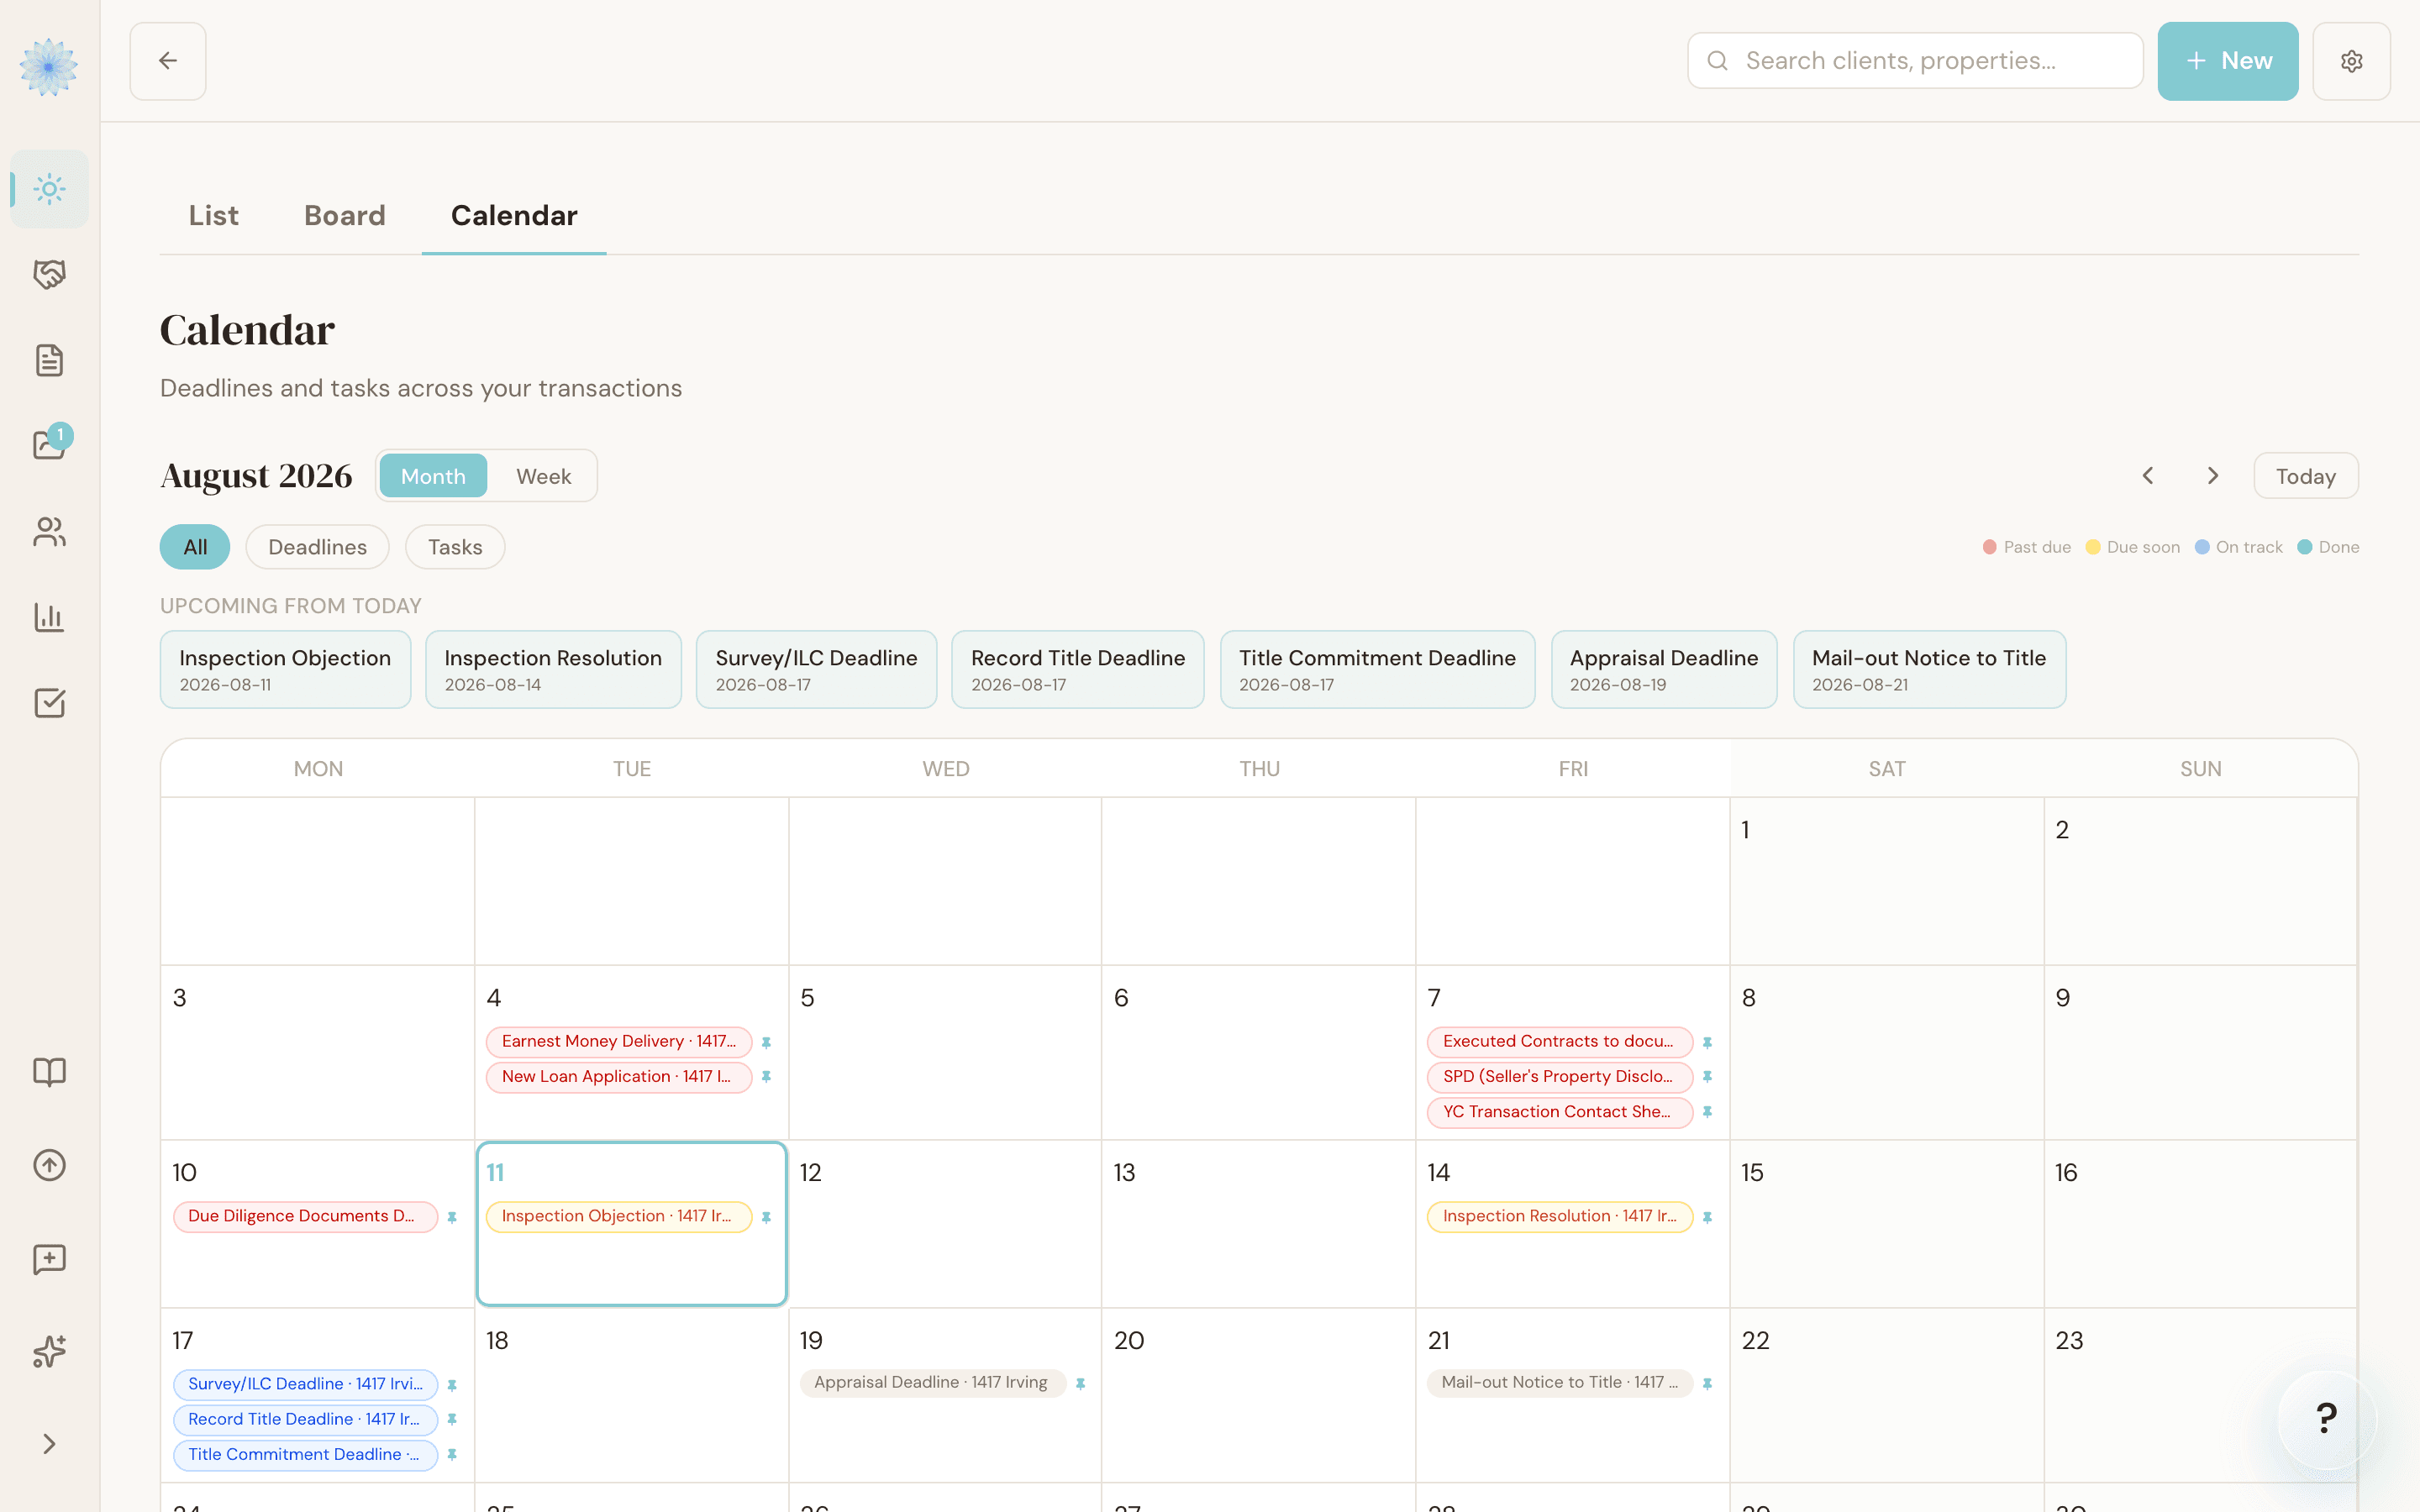Screen dimensions: 2420x1512
Task: Click the Due soon legend dot
Action: 2093,547
